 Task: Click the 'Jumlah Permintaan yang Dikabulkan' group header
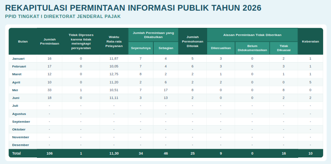(153, 35)
